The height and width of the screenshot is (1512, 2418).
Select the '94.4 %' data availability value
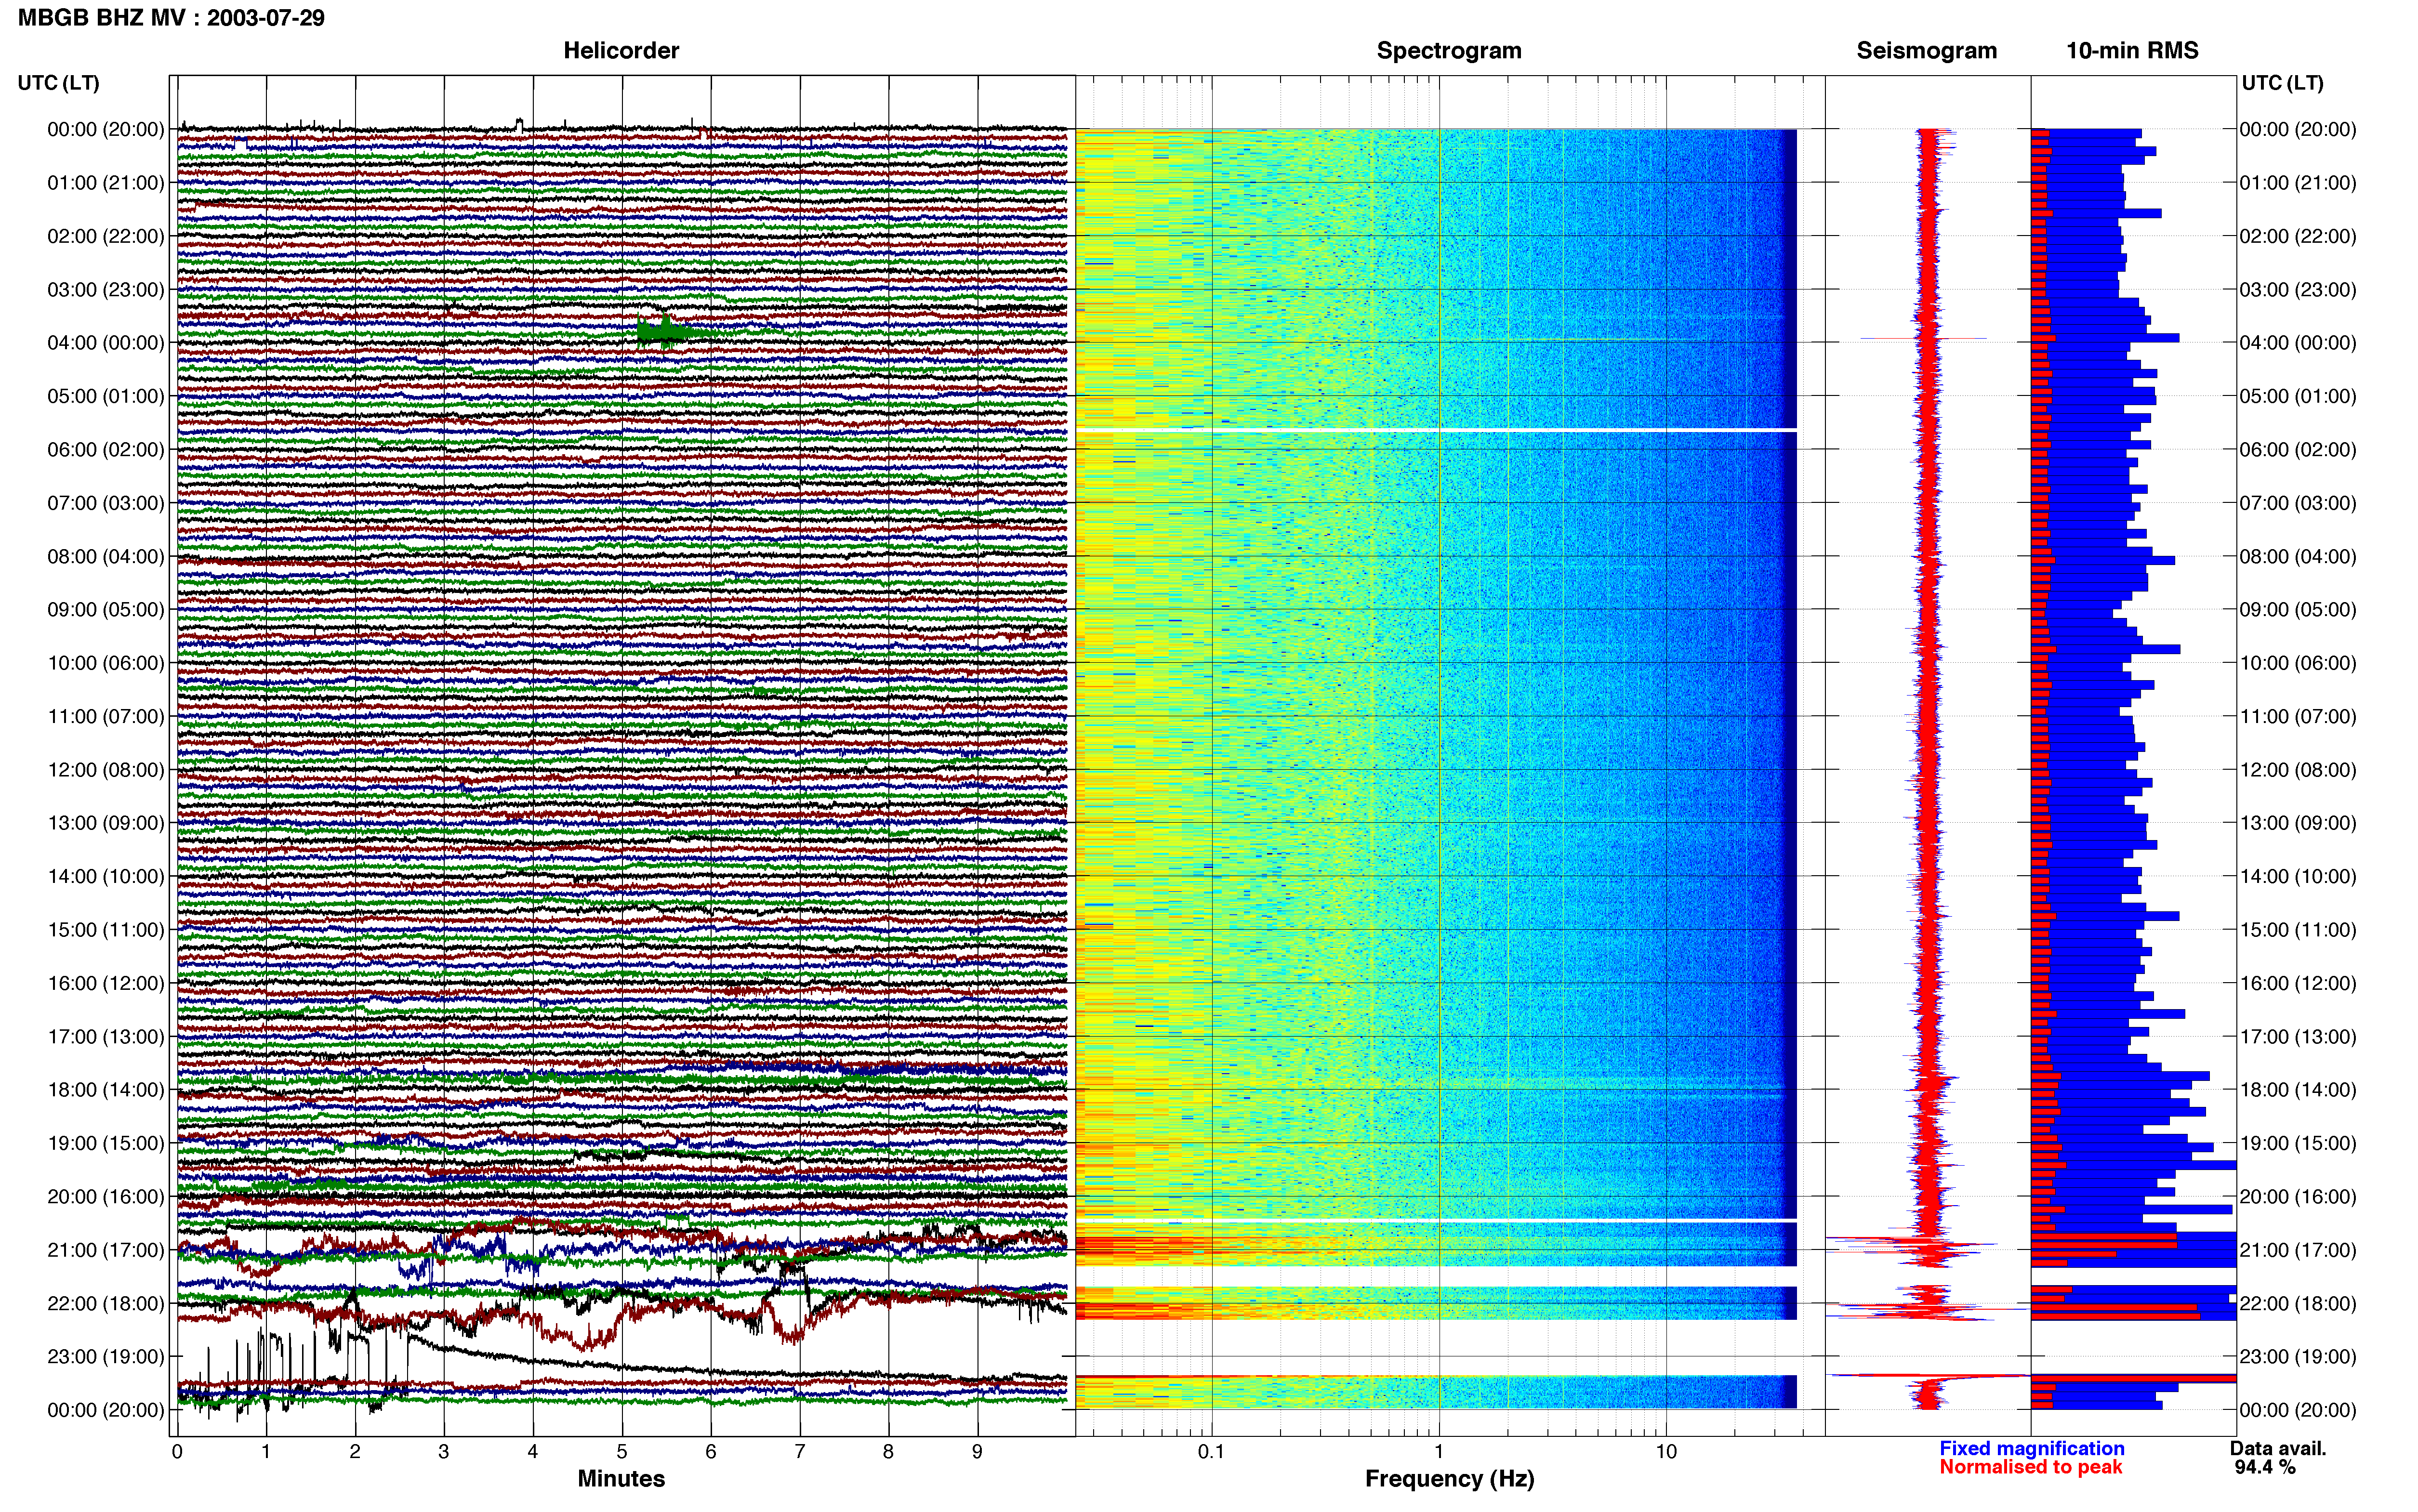2265,1467
